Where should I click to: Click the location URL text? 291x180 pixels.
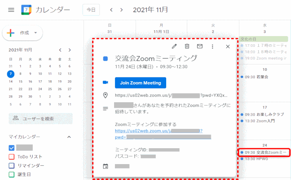pos(171,95)
